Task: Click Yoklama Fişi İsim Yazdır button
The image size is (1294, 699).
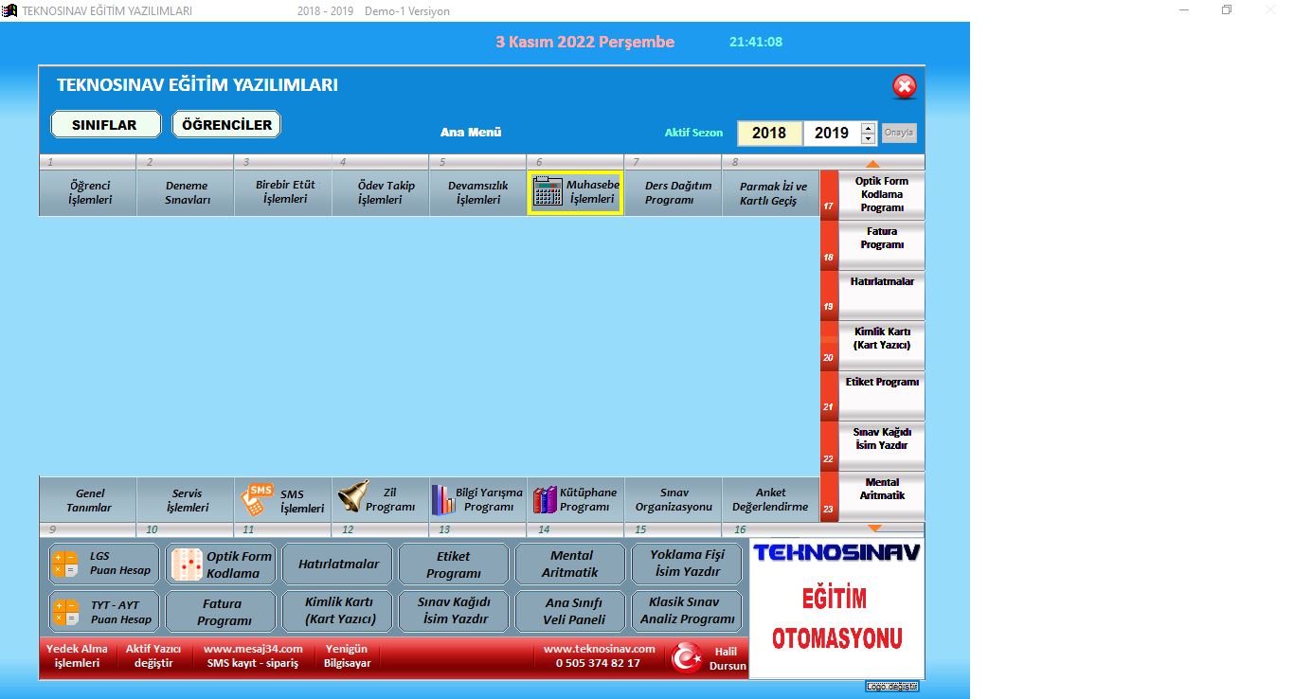Action: click(x=687, y=564)
